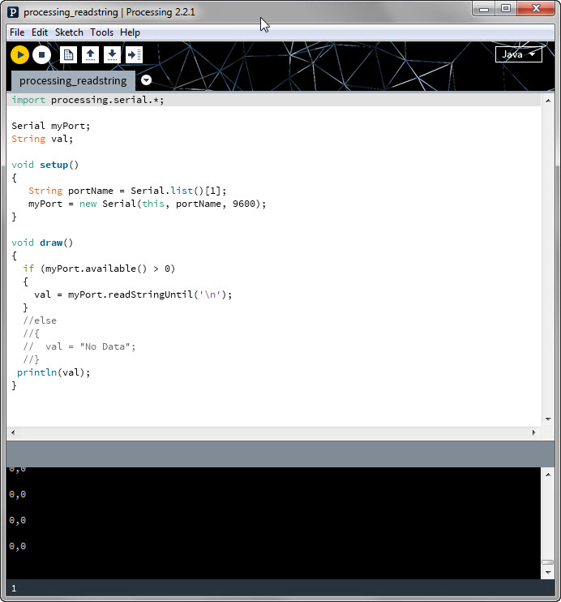Close the Processing window
Screen dimensions: 561x602
tap(536, 9)
